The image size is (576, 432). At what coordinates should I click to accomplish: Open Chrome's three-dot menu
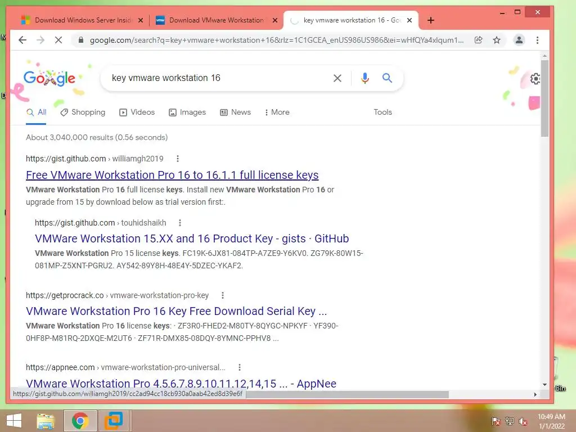coord(537,40)
